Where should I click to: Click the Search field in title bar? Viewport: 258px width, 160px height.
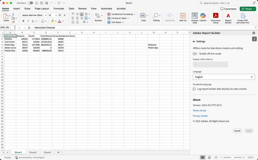pyautogui.click(x=225, y=3)
